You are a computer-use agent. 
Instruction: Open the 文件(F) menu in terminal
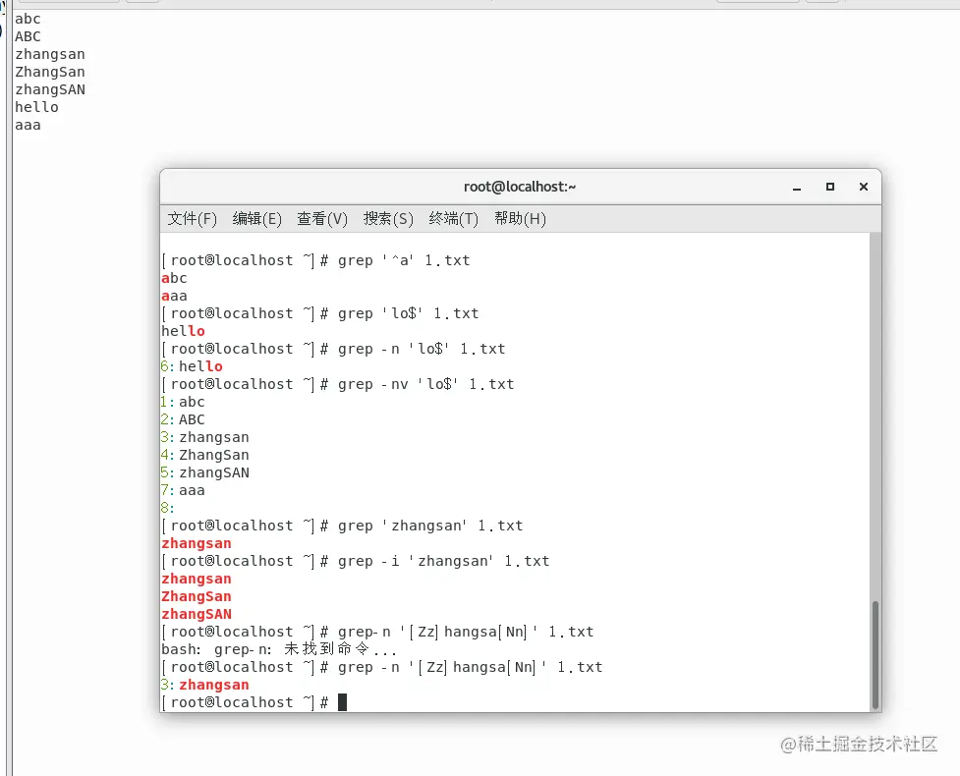pyautogui.click(x=193, y=218)
